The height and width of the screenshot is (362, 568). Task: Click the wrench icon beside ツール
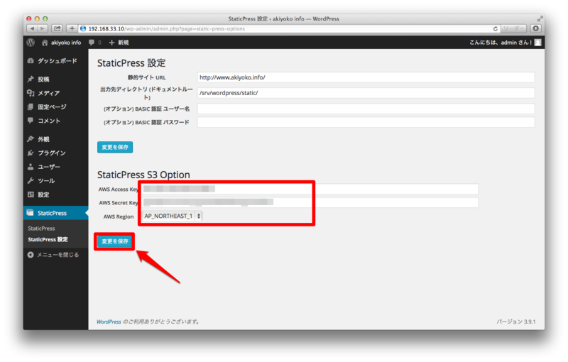click(31, 180)
